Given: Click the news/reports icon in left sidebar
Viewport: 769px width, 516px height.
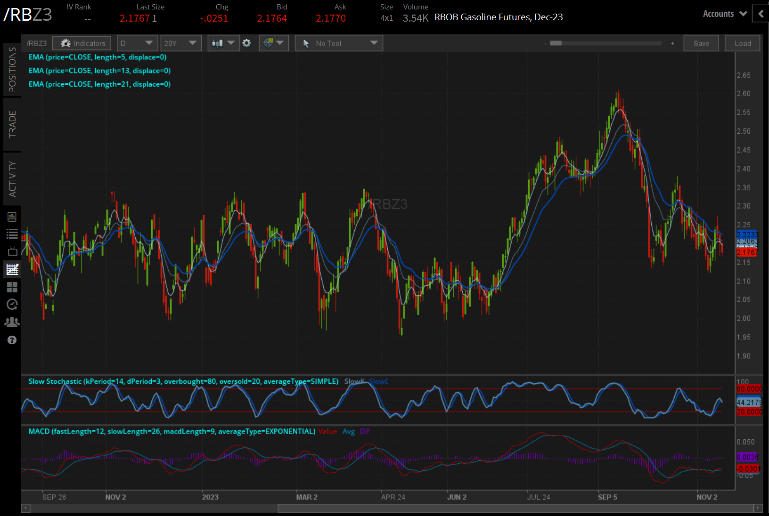Looking at the screenshot, I should point(12,217).
